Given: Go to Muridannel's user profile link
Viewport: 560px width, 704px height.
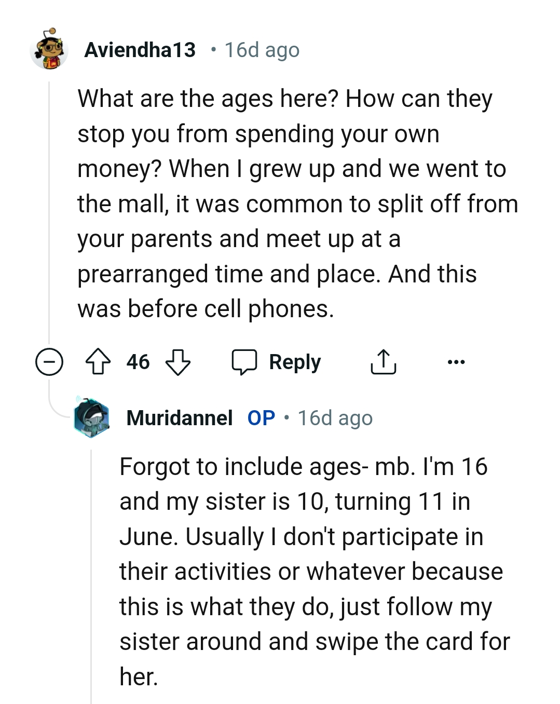Looking at the screenshot, I should [x=179, y=418].
